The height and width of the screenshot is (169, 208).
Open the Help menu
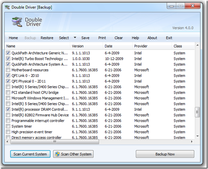coord(135,38)
